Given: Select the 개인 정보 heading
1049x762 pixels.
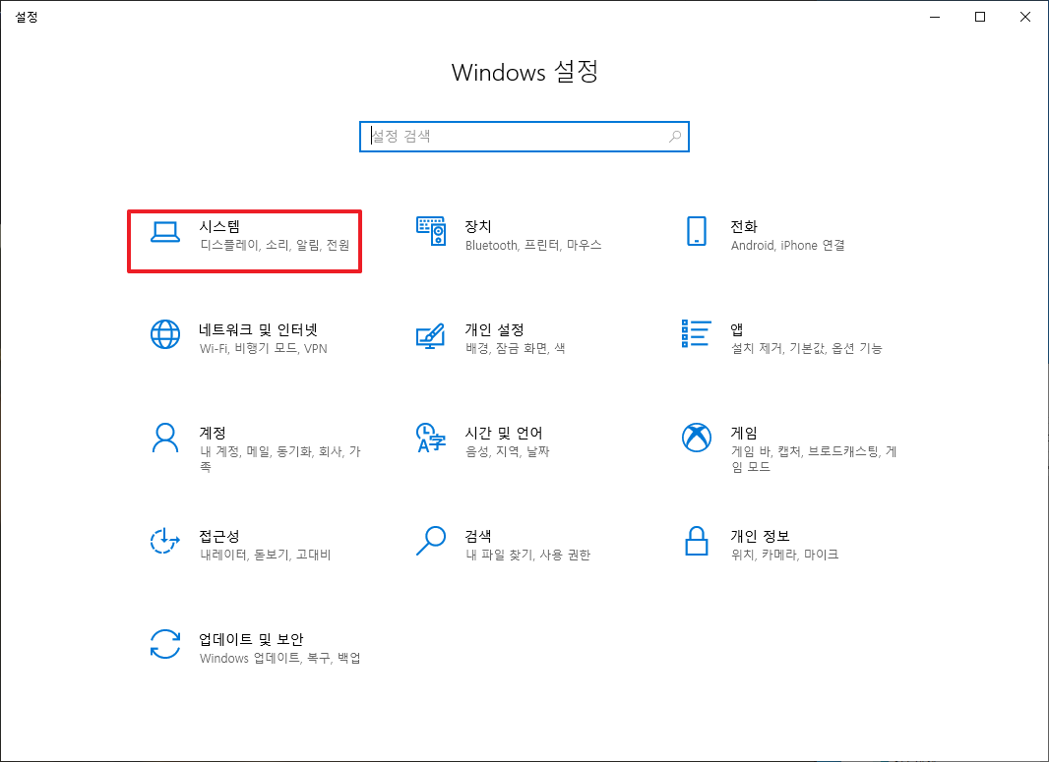Looking at the screenshot, I should pyautogui.click(x=760, y=536).
